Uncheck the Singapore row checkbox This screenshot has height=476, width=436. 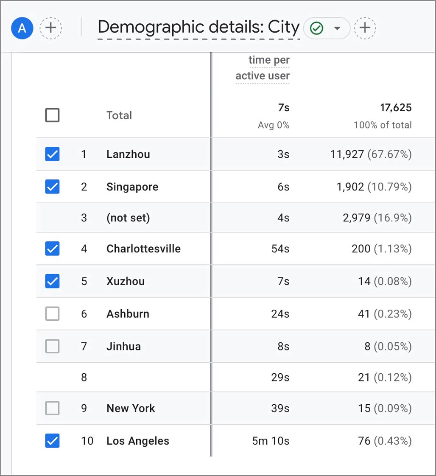(x=52, y=187)
